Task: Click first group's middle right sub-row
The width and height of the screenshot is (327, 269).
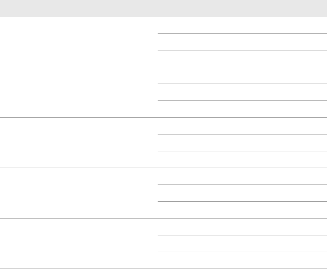Action: click(x=241, y=42)
